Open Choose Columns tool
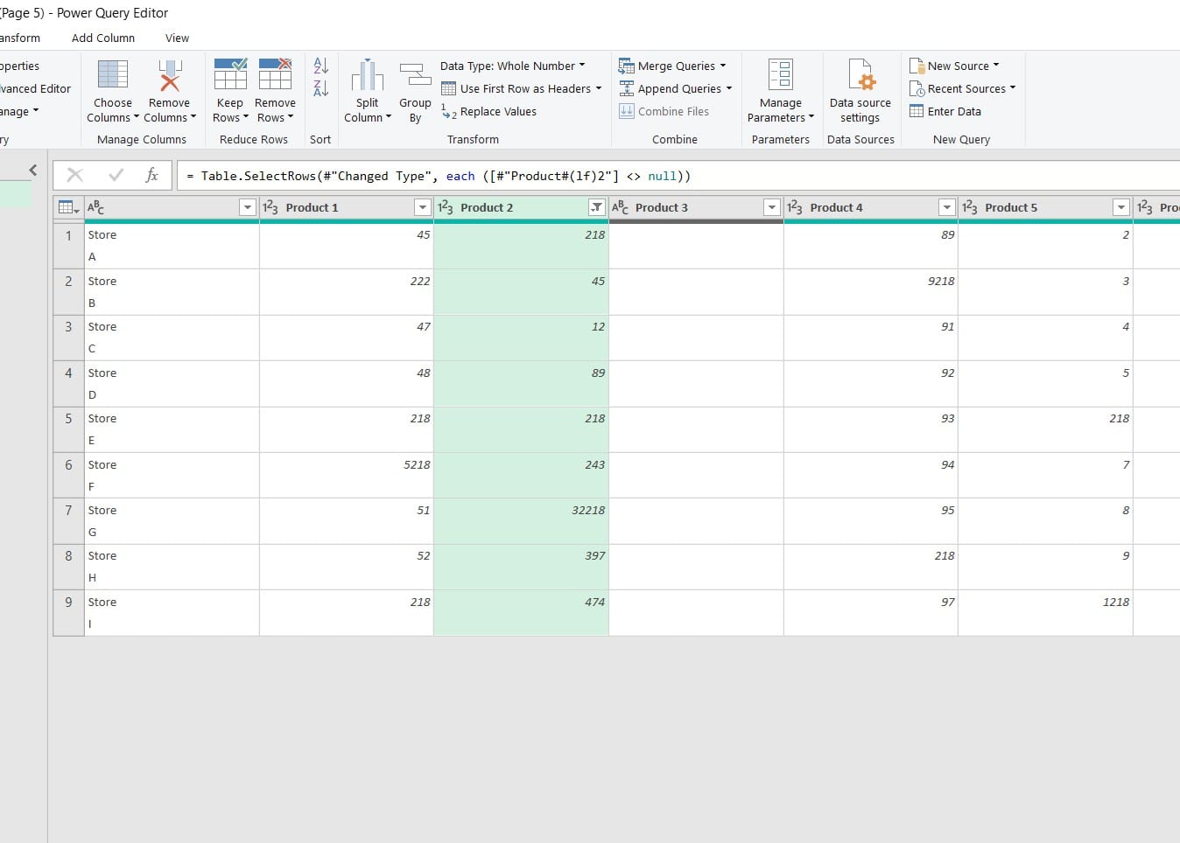Image resolution: width=1180 pixels, height=843 pixels. pos(113,91)
